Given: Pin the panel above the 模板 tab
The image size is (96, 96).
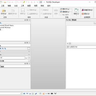Looking at the screenshot, I should point(27,63).
